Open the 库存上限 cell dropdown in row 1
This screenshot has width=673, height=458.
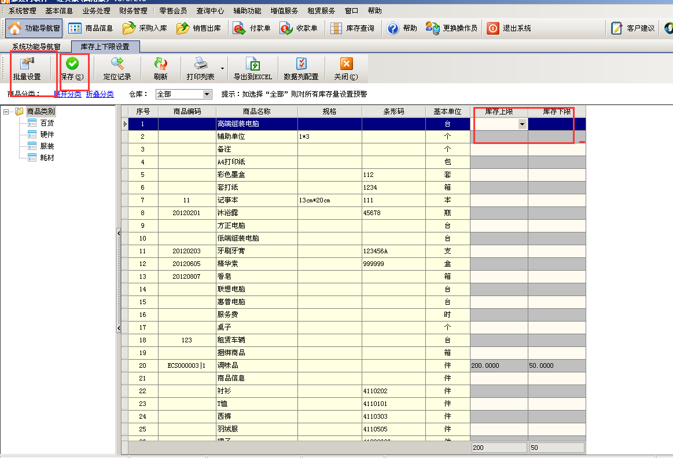[522, 124]
